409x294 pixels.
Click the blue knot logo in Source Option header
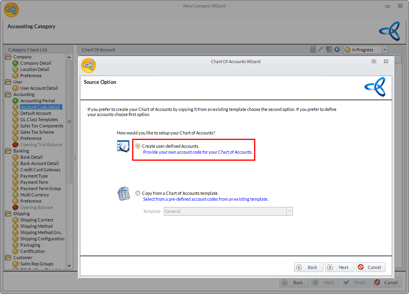pyautogui.click(x=375, y=87)
